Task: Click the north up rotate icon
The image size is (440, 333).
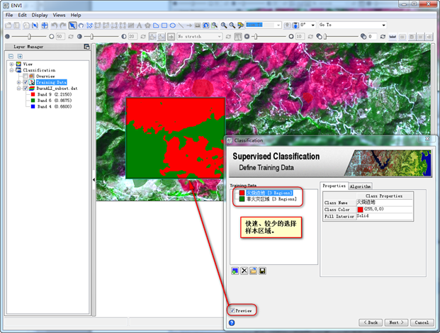Action: 295,26
